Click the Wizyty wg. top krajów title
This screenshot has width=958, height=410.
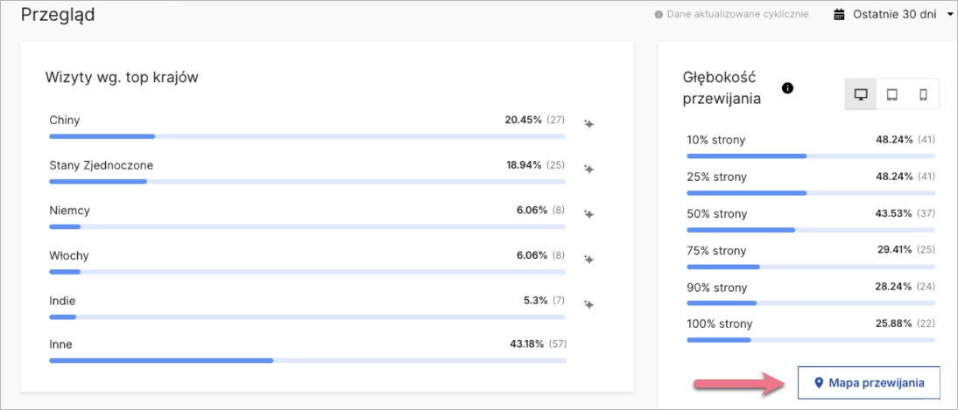[x=122, y=77]
